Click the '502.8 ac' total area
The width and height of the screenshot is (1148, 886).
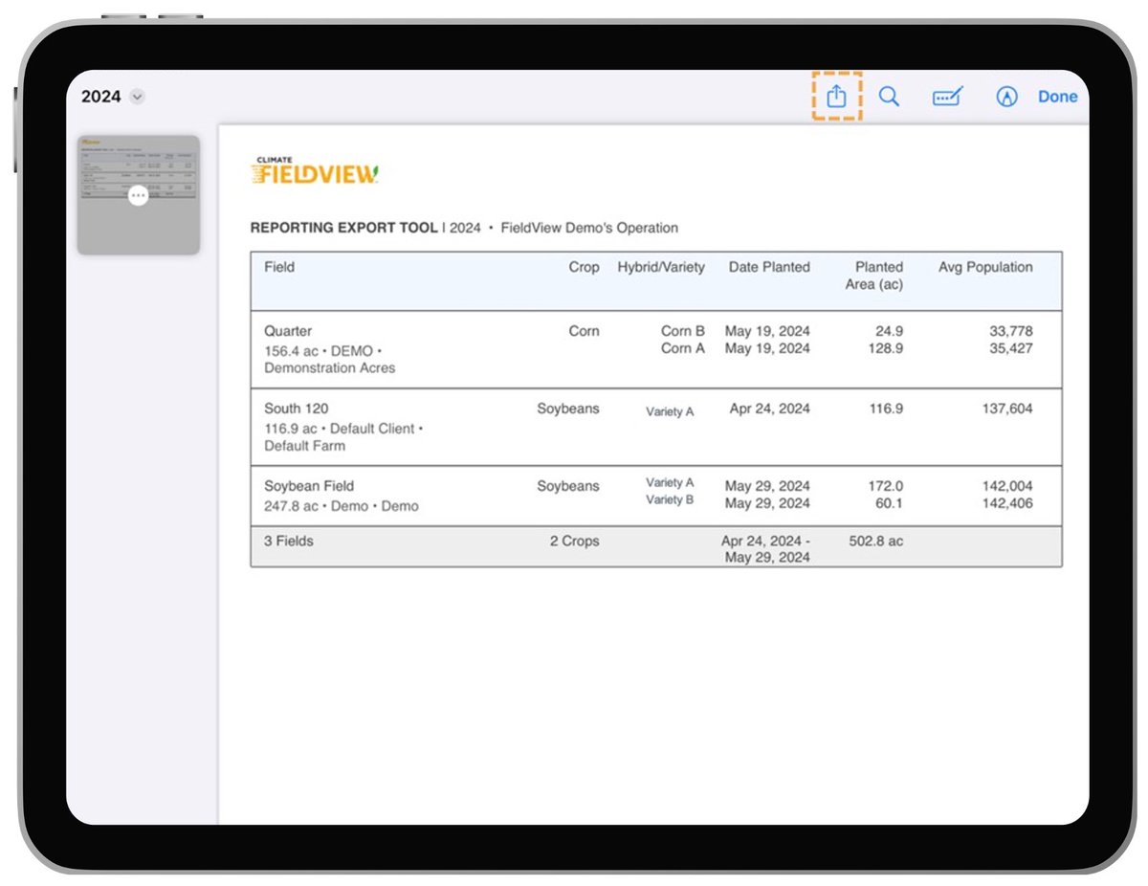click(875, 541)
